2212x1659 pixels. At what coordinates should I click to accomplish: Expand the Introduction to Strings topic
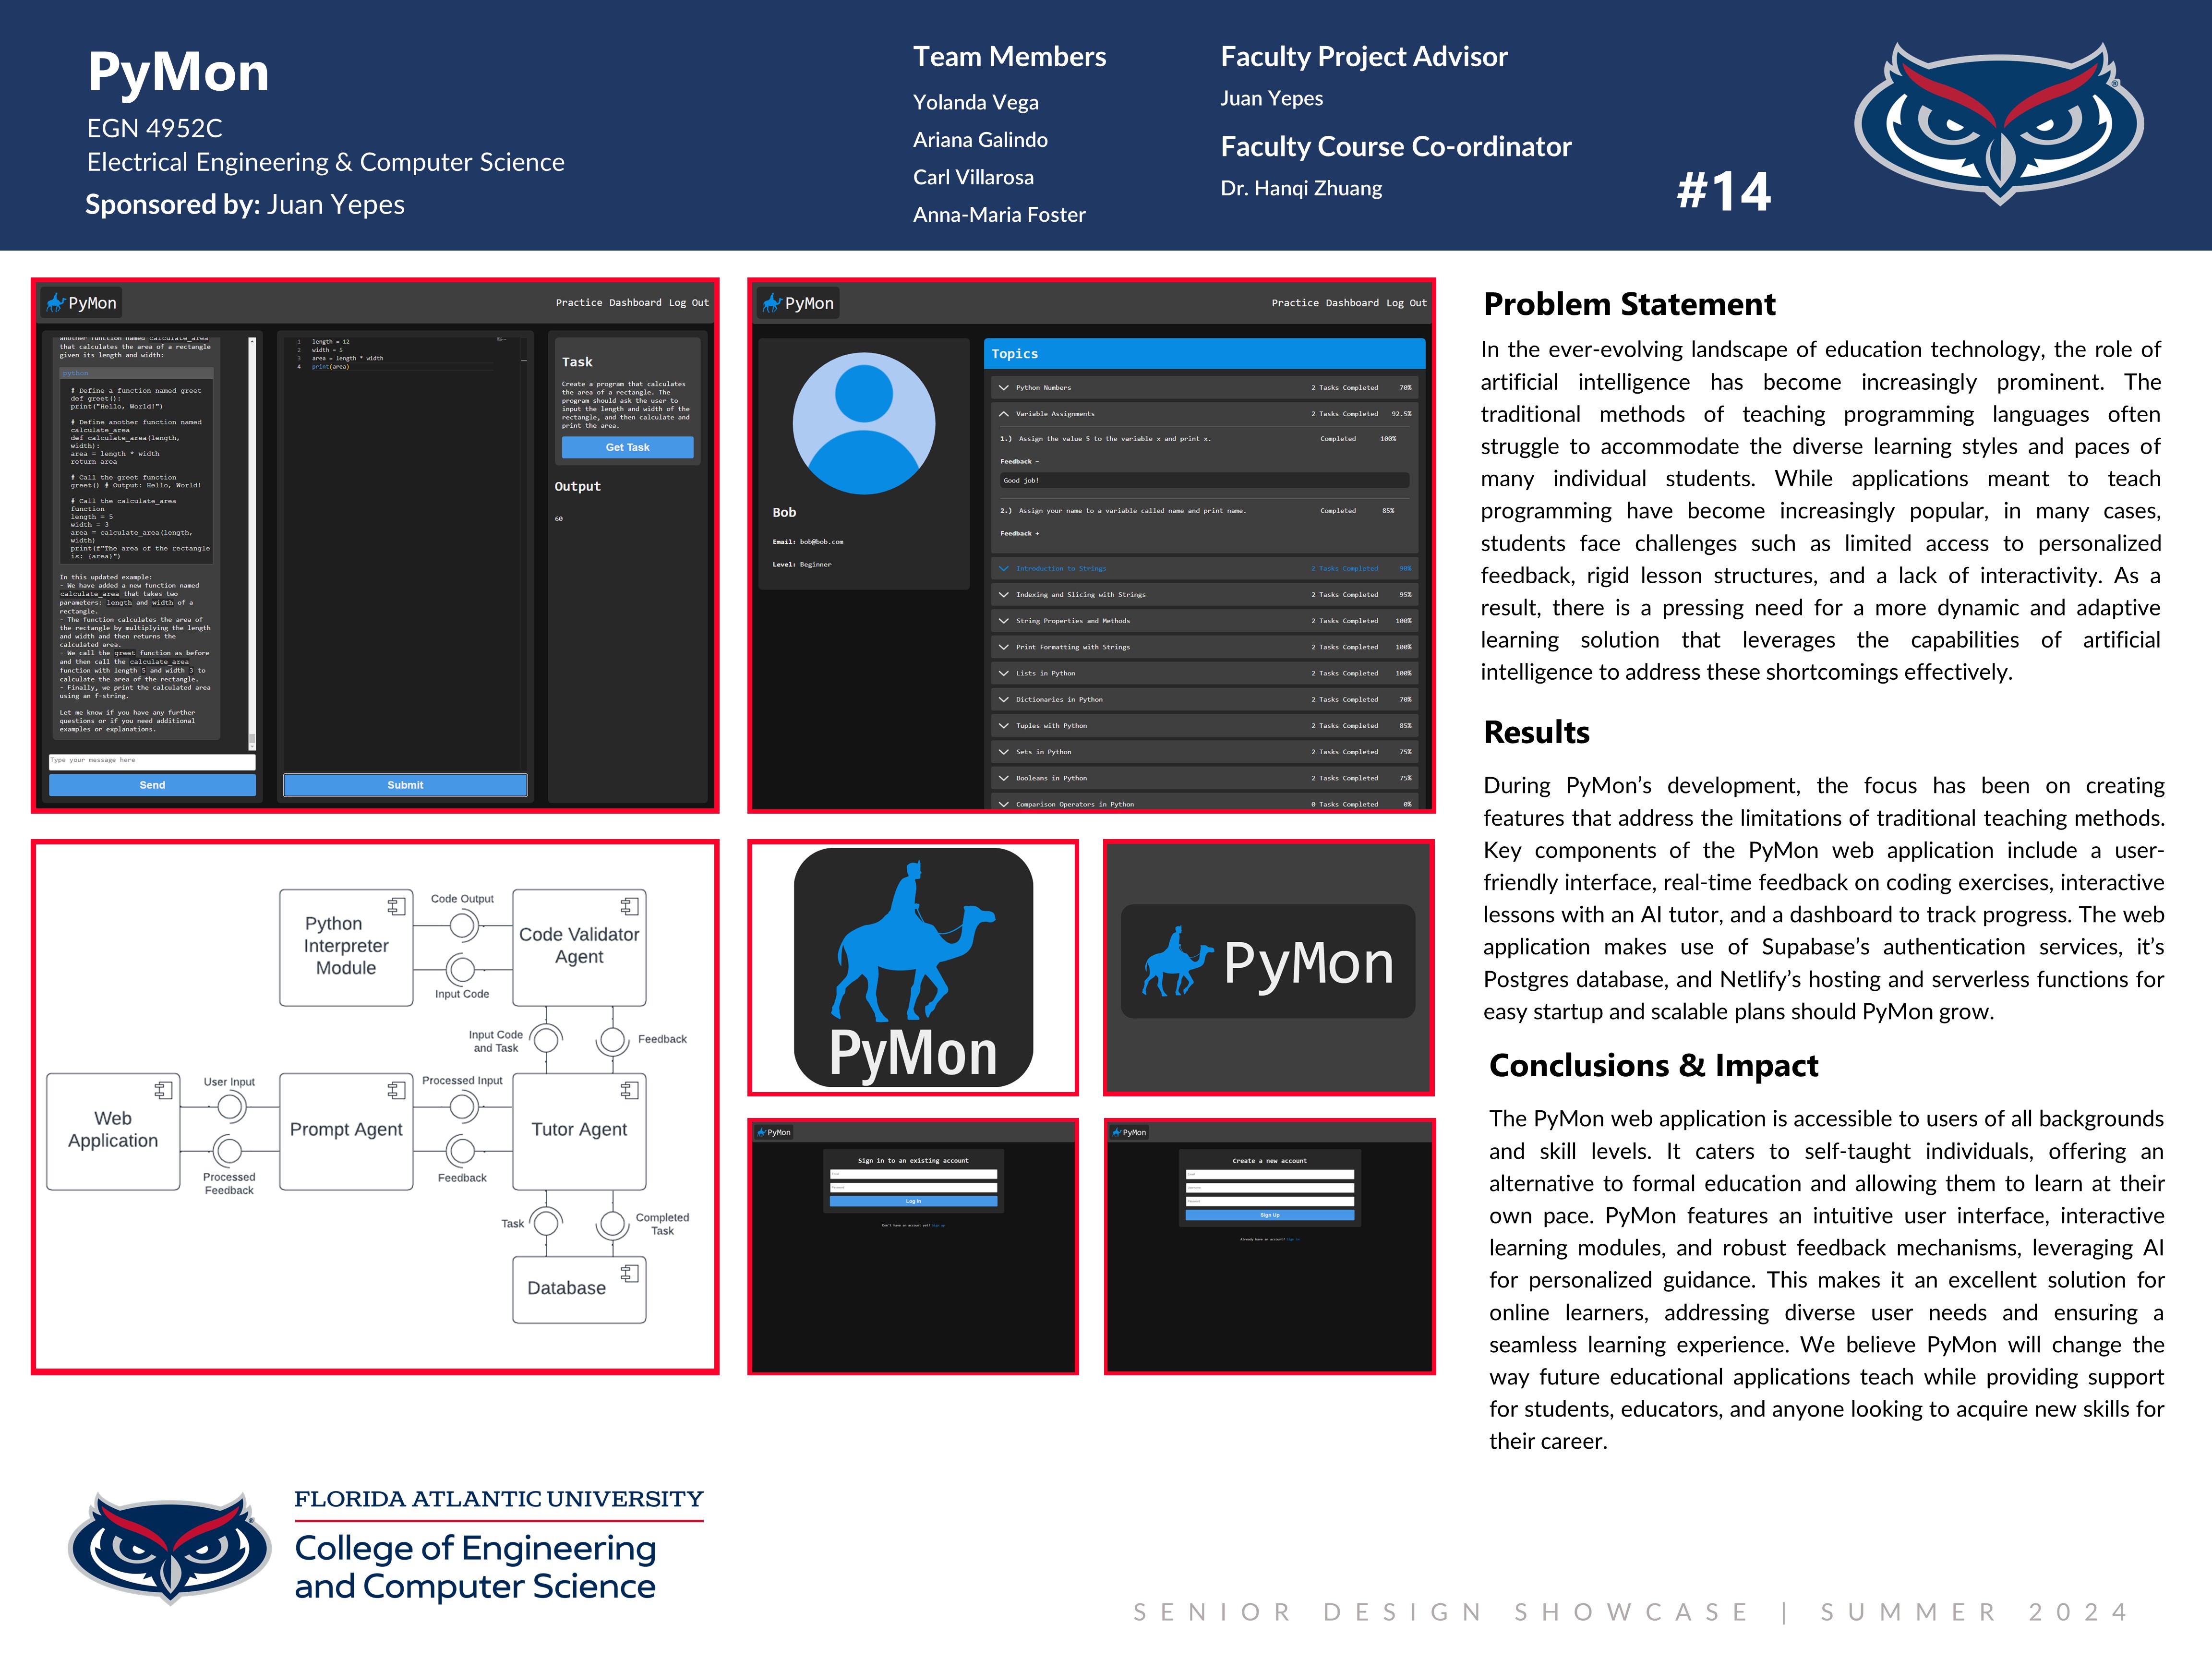coord(1004,569)
